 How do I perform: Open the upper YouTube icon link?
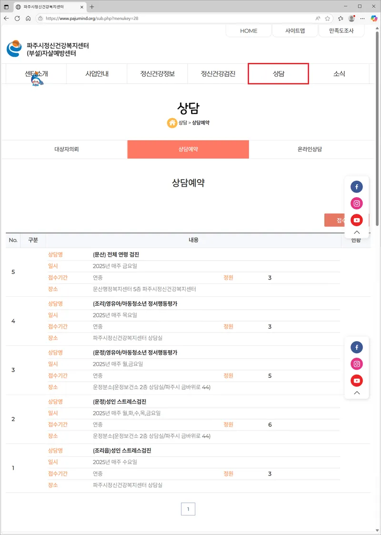[x=356, y=220]
